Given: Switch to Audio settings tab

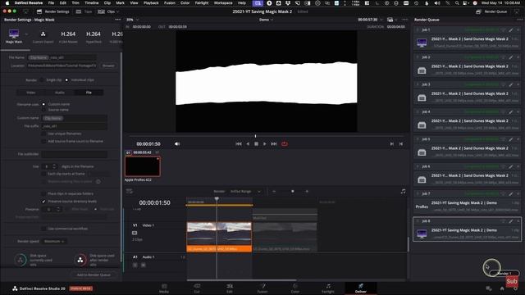Looking at the screenshot, I should pos(60,93).
